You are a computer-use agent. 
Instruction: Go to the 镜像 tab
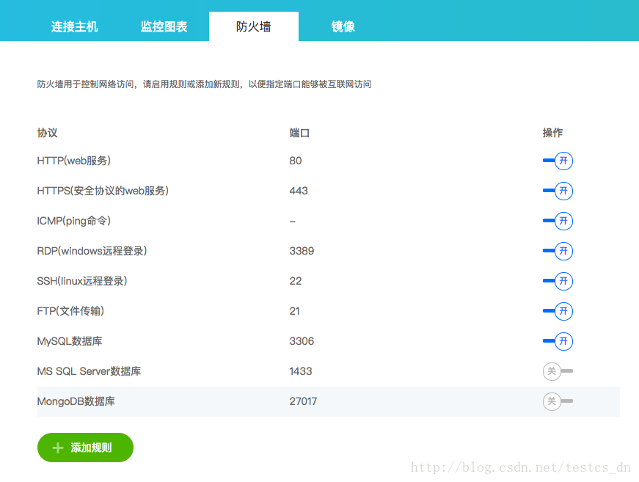(343, 26)
